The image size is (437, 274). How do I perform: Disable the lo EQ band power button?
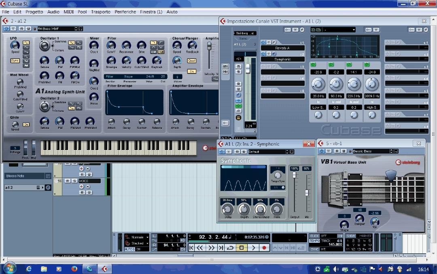tap(313, 64)
